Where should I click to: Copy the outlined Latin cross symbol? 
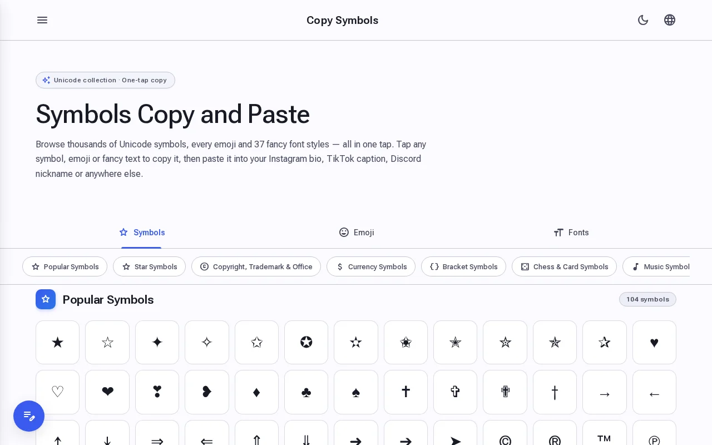[x=455, y=392]
